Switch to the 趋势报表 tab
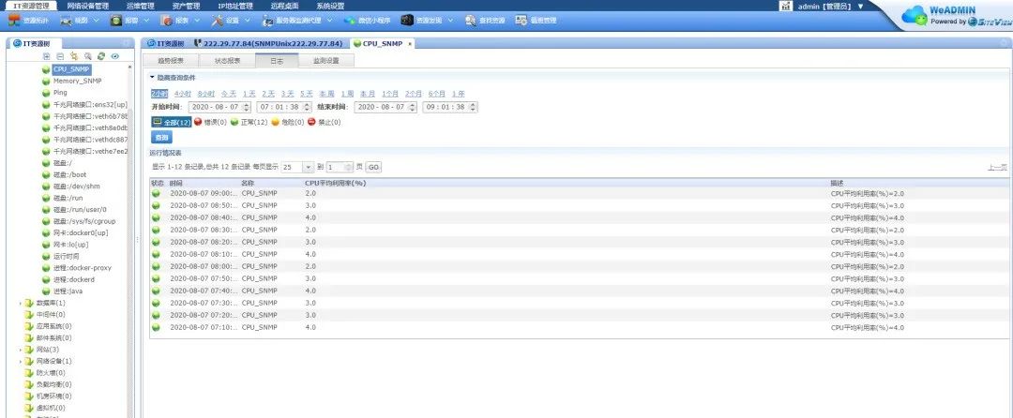This screenshot has height=418, width=1013. click(172, 61)
